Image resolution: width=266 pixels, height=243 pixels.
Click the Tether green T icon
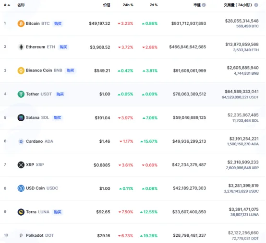(x=21, y=94)
